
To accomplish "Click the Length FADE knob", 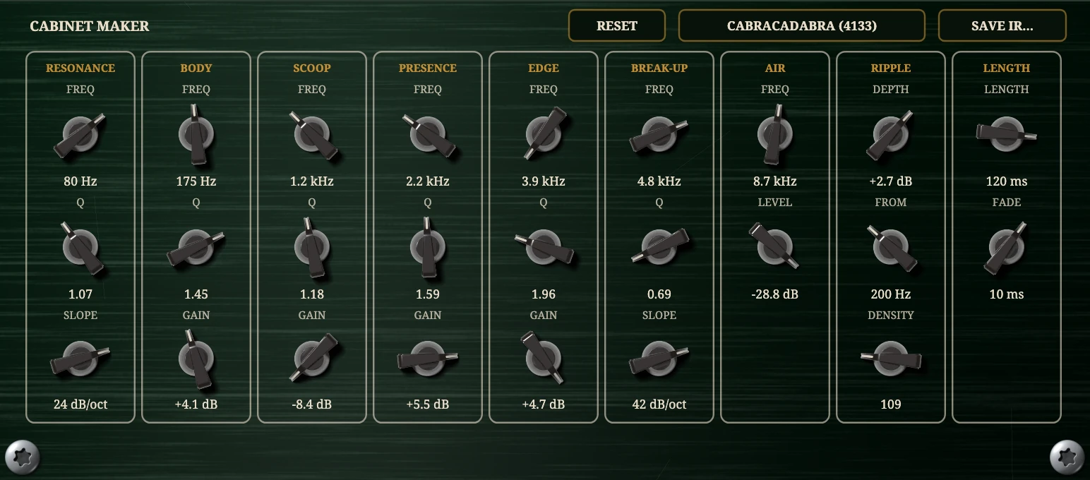I will tap(1006, 247).
